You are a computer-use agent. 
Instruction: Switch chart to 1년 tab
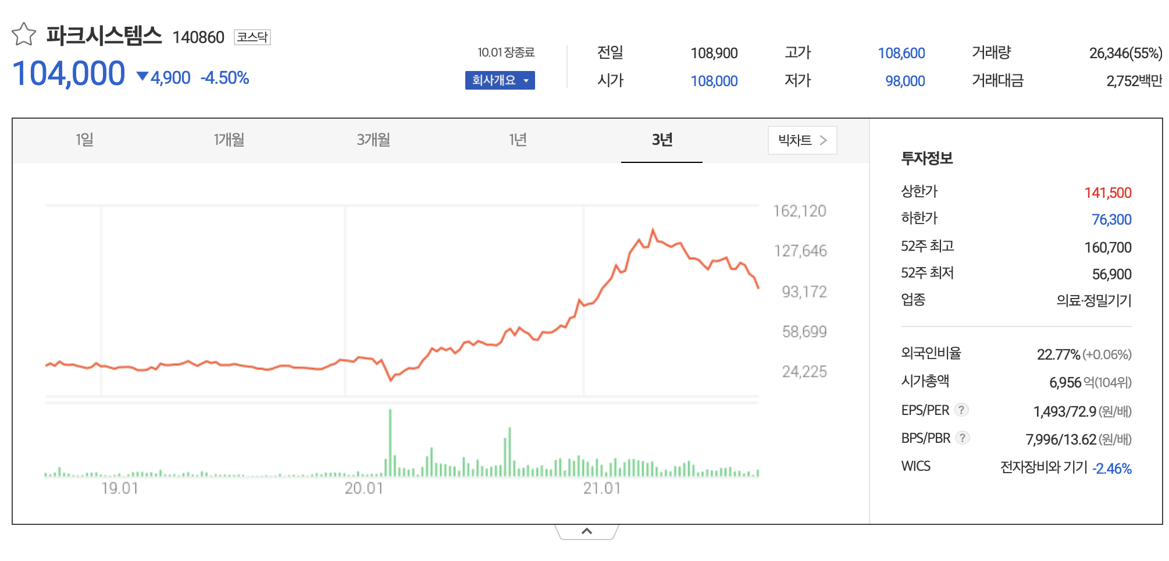[518, 140]
